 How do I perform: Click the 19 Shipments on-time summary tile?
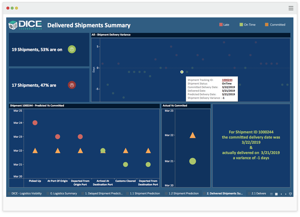(x=49, y=50)
